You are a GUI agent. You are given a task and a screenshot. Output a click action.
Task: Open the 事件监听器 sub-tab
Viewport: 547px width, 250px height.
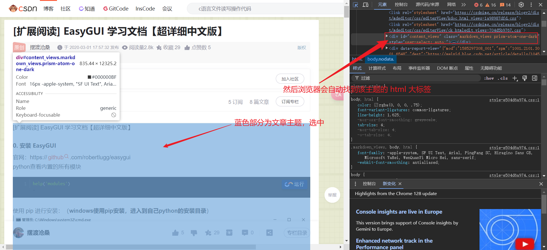(x=419, y=68)
